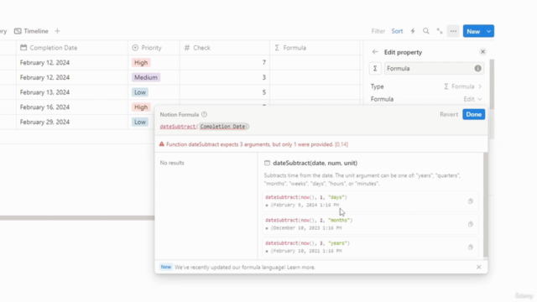Viewport: 537px width, 302px height.
Task: Open the Filter option
Action: [378, 31]
